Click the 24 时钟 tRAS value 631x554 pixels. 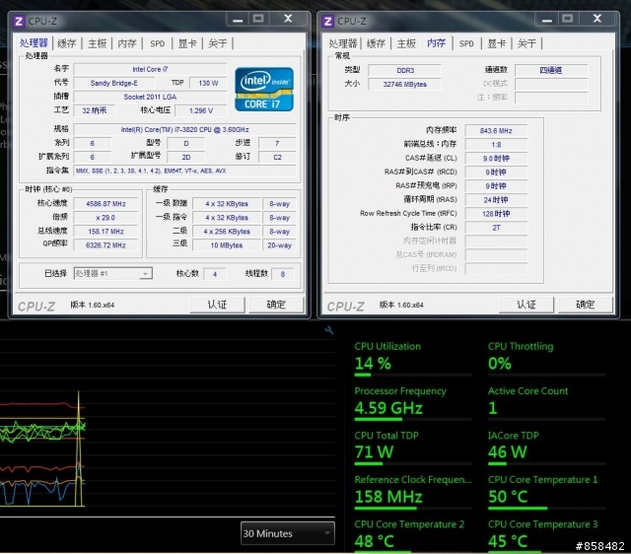[x=496, y=200]
